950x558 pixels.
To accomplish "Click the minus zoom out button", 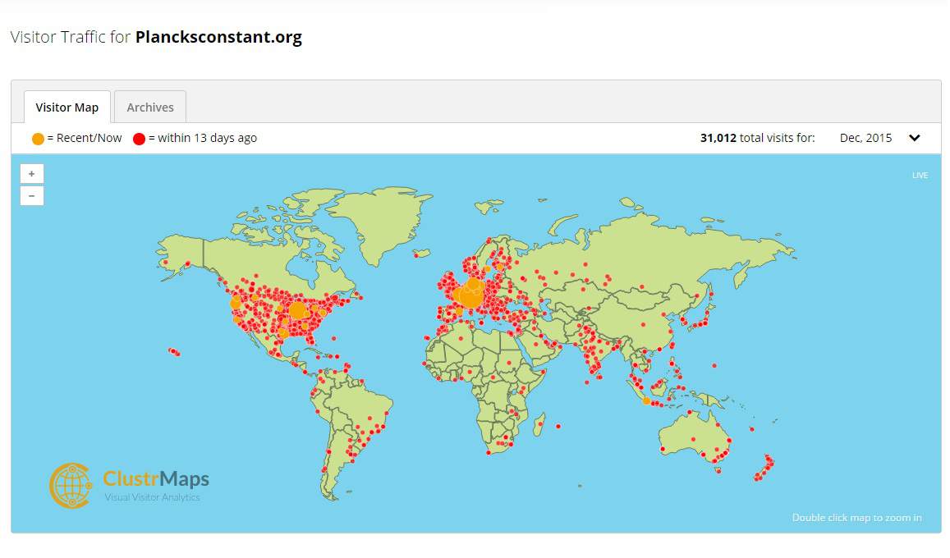I will click(x=31, y=196).
